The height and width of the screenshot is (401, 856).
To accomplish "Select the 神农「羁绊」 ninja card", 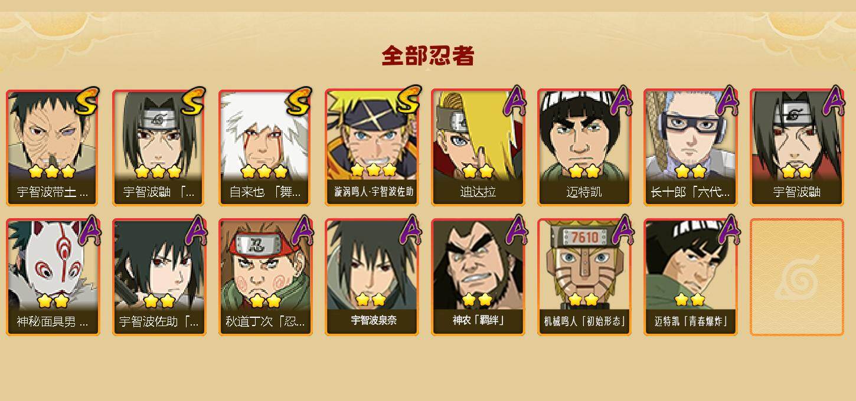I will (478, 277).
